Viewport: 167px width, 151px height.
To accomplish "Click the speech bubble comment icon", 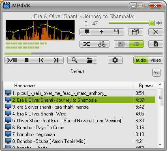I will (x=87, y=32).
